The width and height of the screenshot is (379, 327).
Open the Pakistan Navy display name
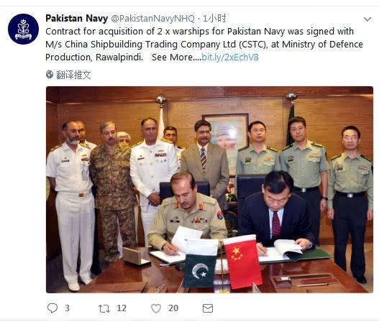(x=77, y=19)
